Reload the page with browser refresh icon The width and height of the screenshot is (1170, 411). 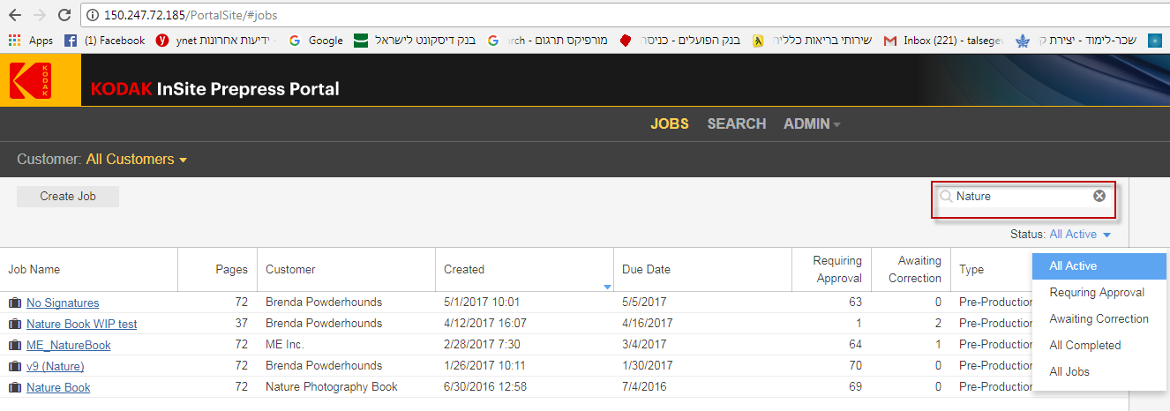click(x=64, y=15)
